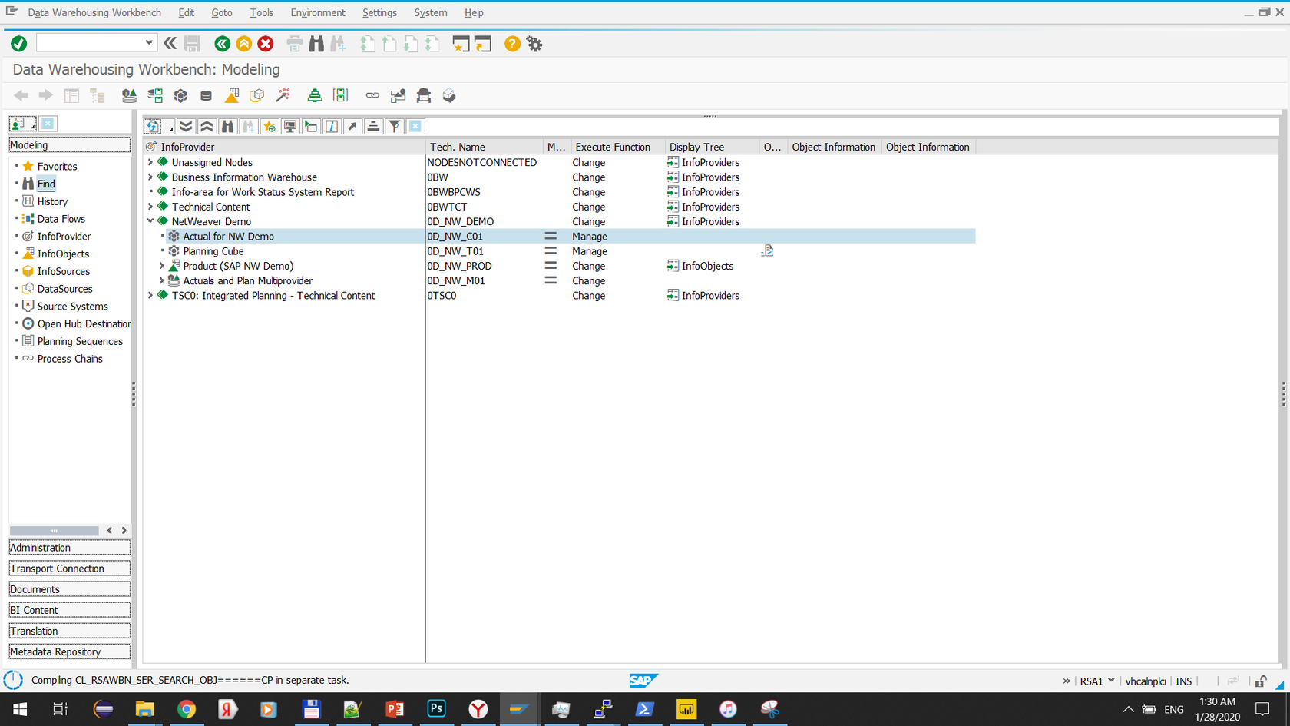
Task: Click the Data Flow display icon
Action: point(155,95)
